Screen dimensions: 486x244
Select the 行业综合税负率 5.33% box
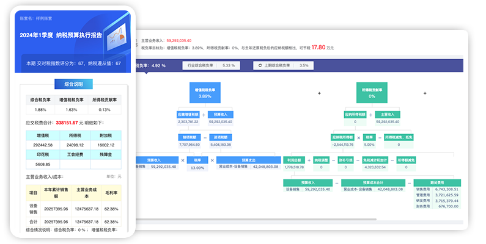tap(211, 65)
